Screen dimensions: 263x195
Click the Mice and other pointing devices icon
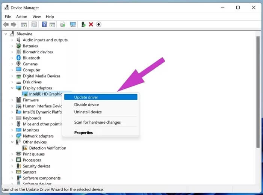(x=18, y=124)
